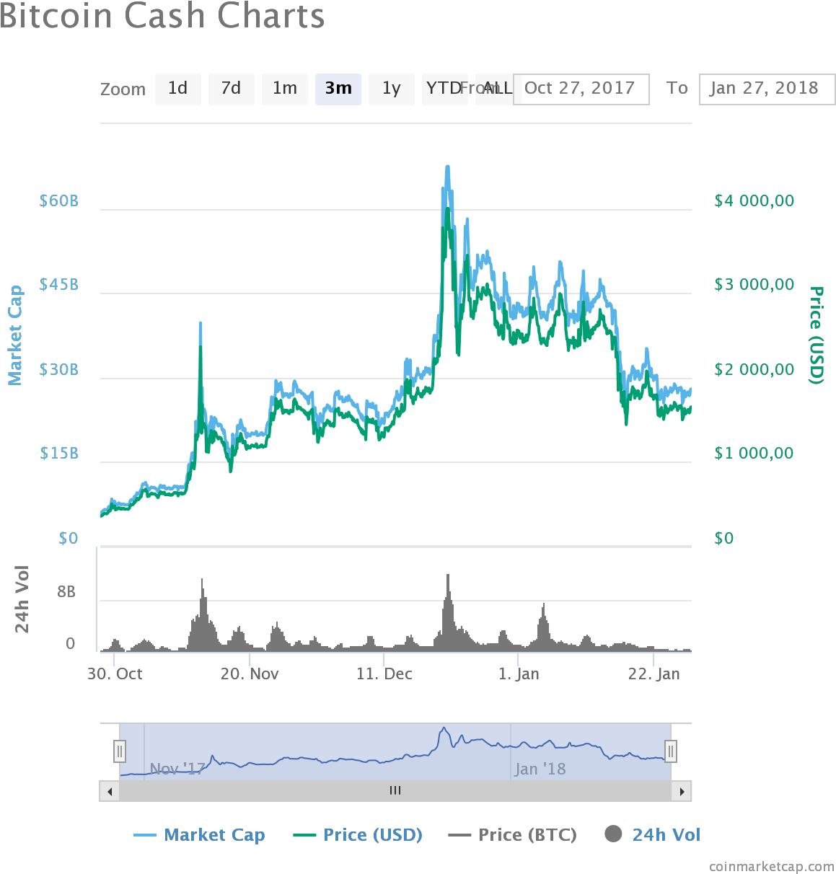Click the left navigator range handle
This screenshot has height=874, width=836.
click(120, 751)
